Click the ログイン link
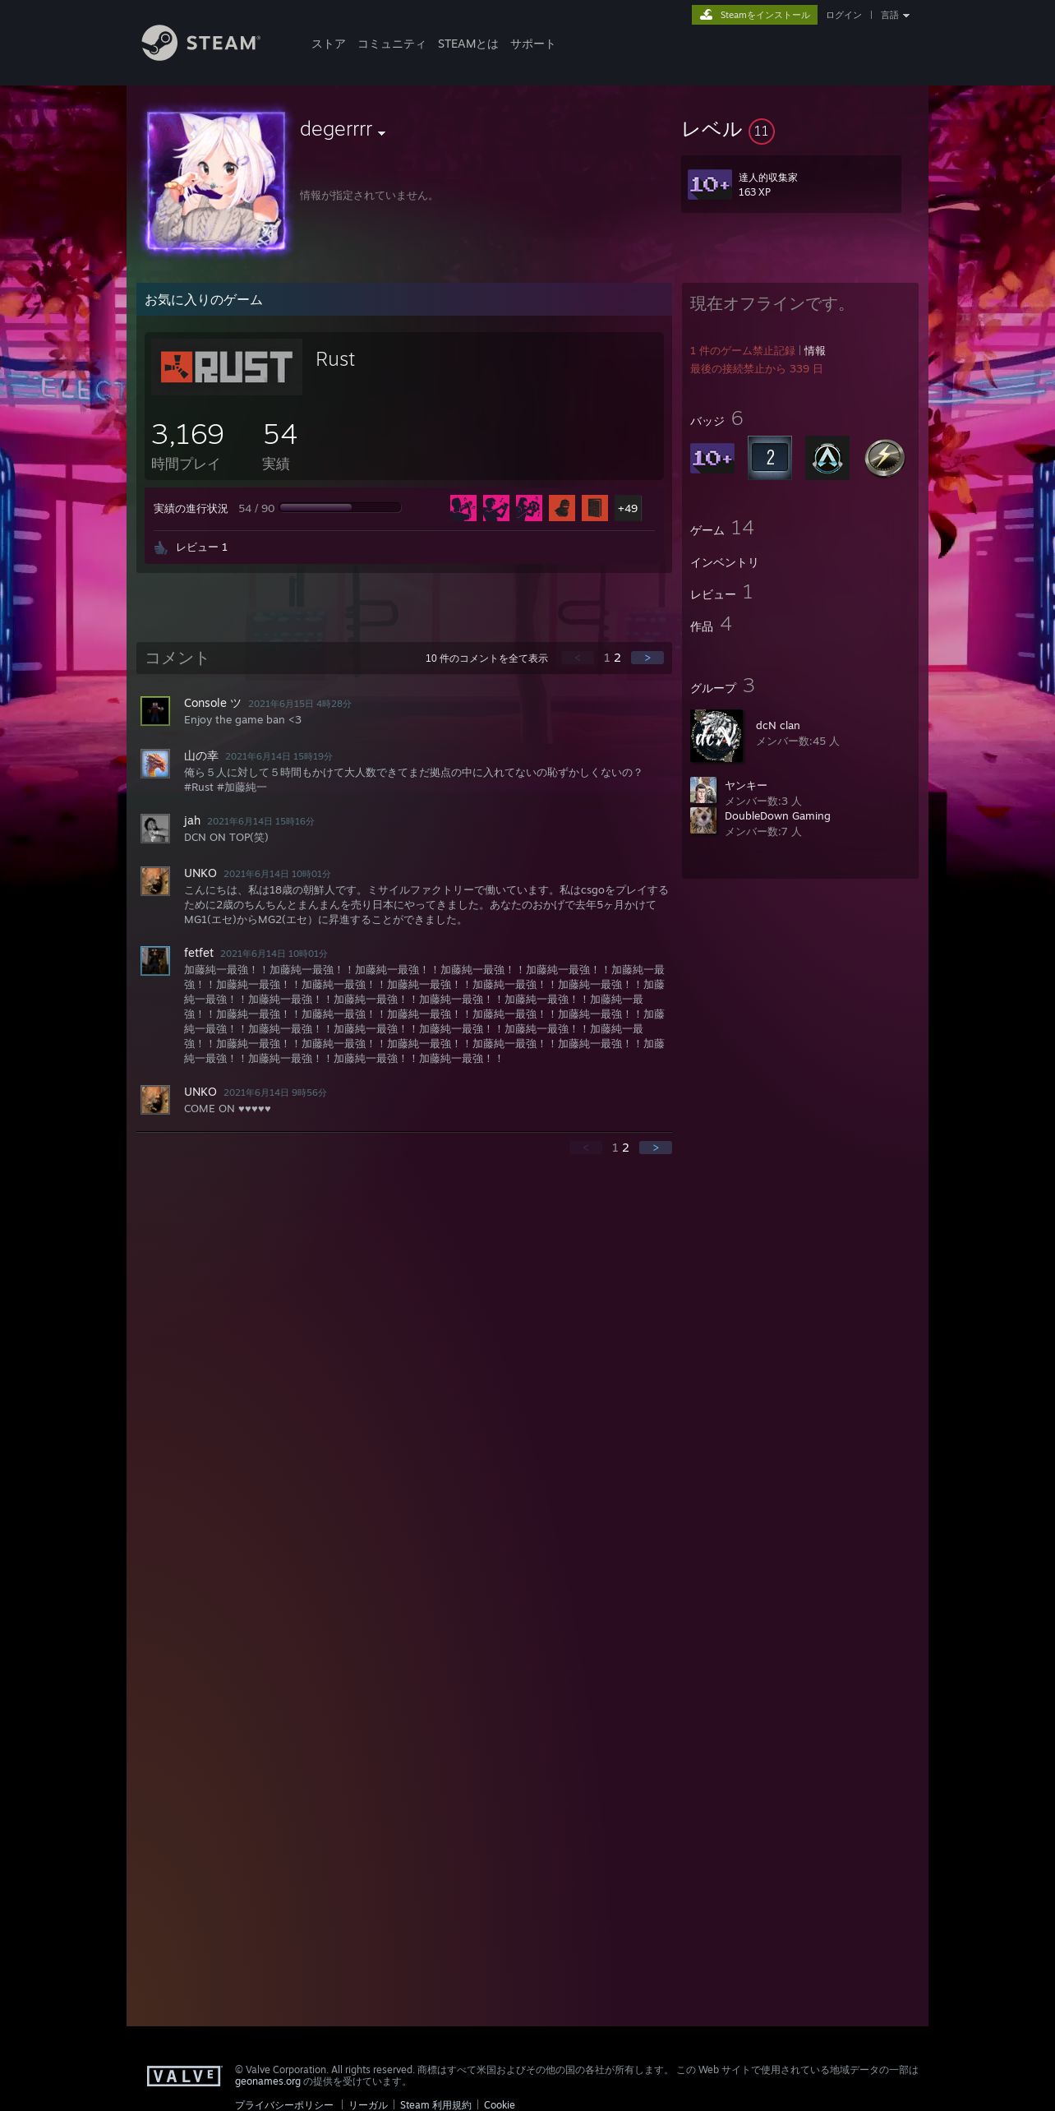The width and height of the screenshot is (1055, 2111). click(844, 15)
